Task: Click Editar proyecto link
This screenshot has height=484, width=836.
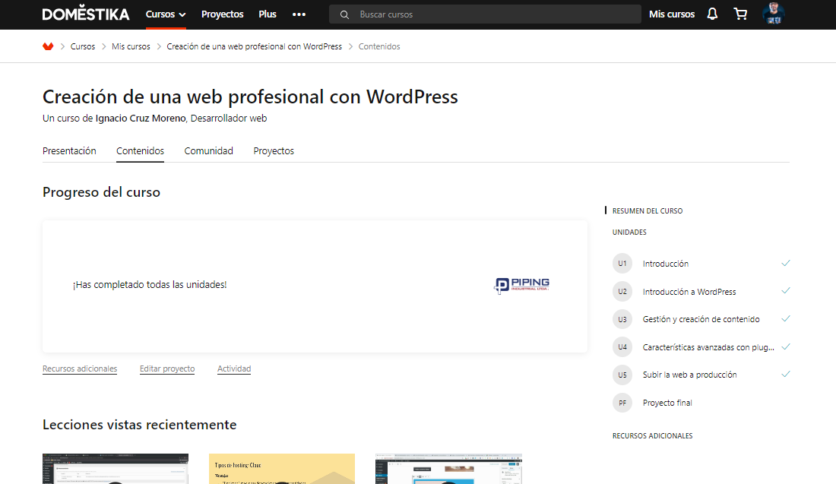Action: click(x=167, y=369)
